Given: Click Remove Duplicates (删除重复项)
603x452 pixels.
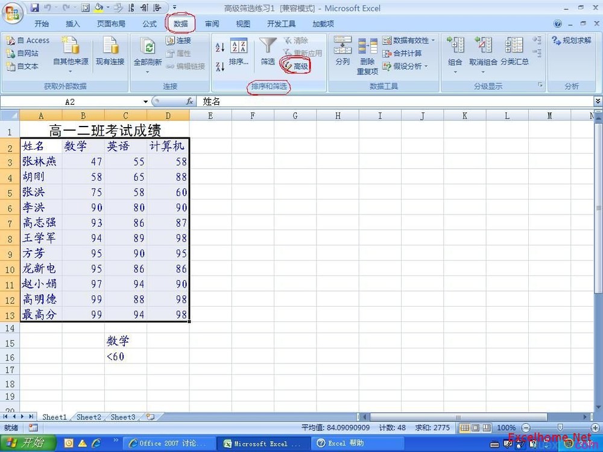Looking at the screenshot, I should coord(368,55).
